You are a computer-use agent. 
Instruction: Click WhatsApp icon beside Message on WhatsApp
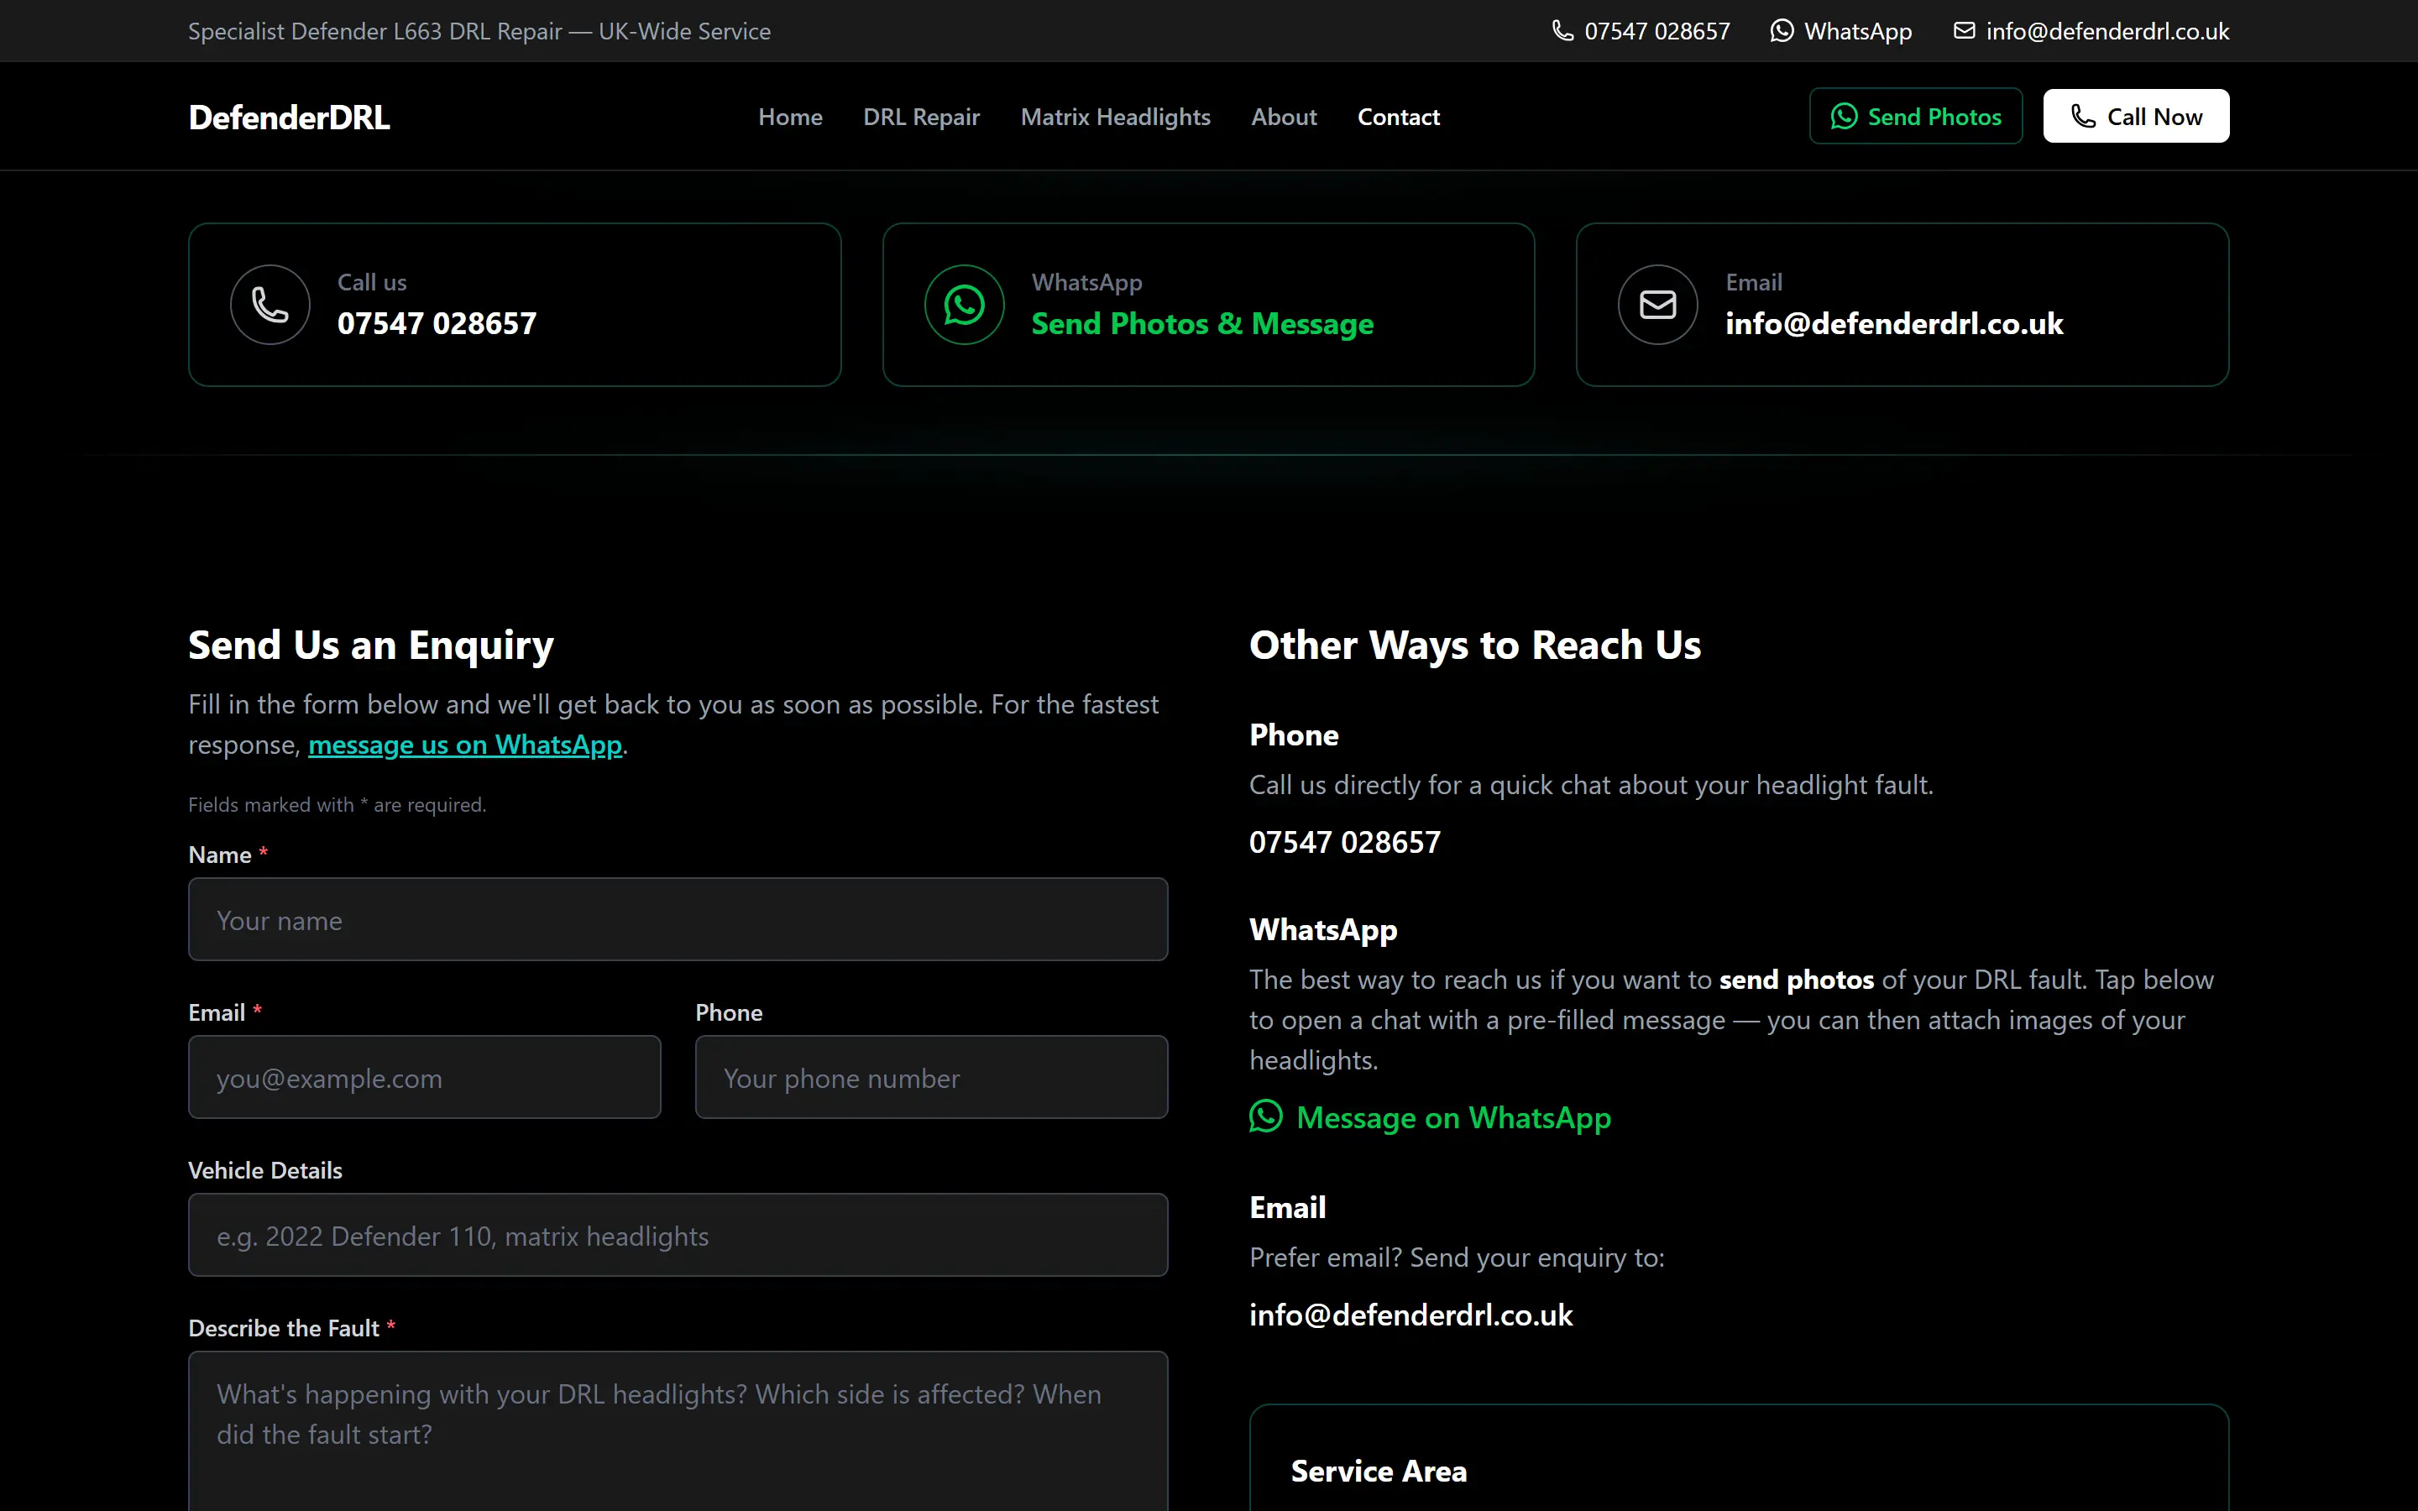[x=1266, y=1116]
